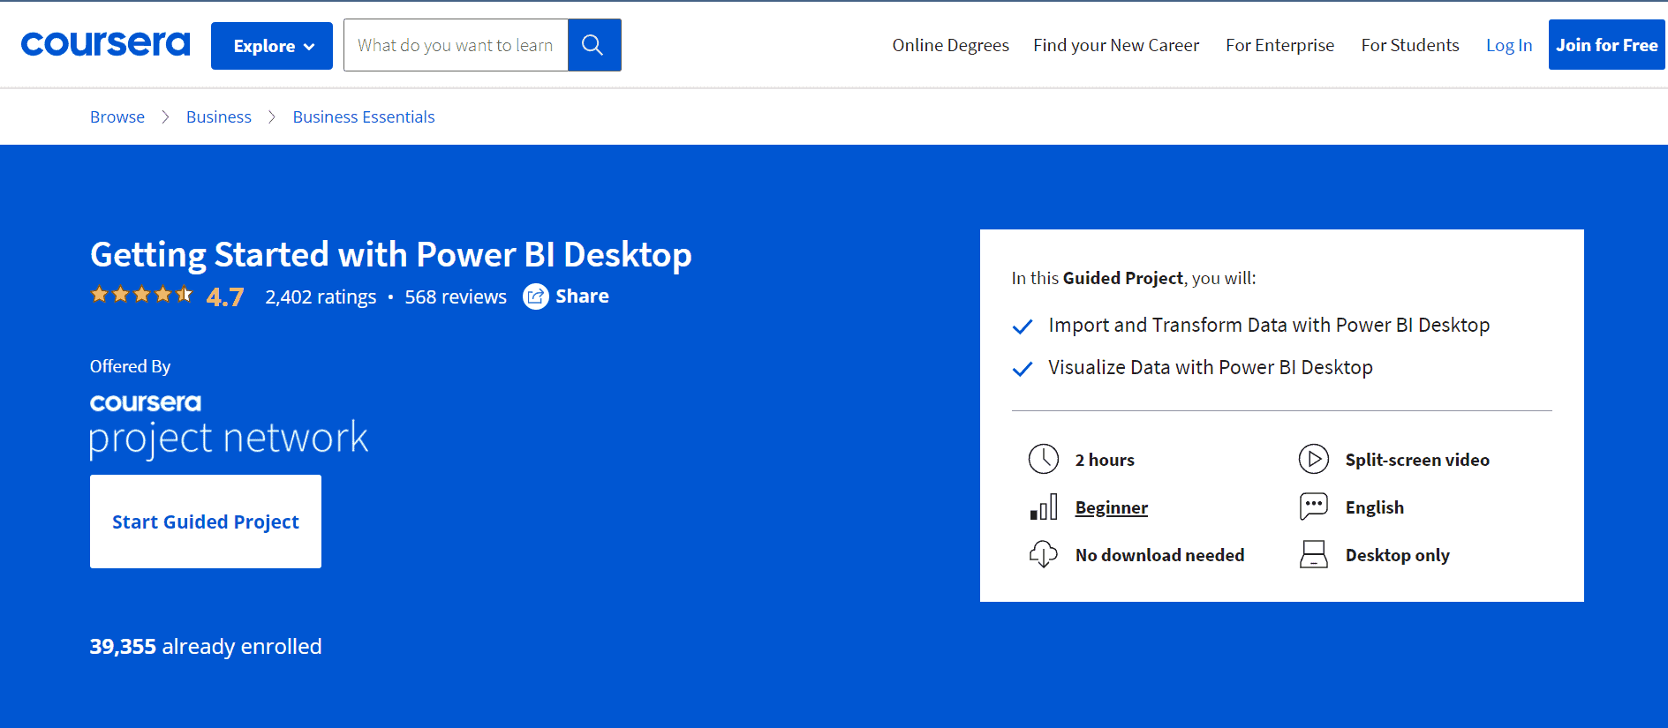Navigate to Business Essentials breadcrumb
This screenshot has height=728, width=1668.
tap(364, 117)
